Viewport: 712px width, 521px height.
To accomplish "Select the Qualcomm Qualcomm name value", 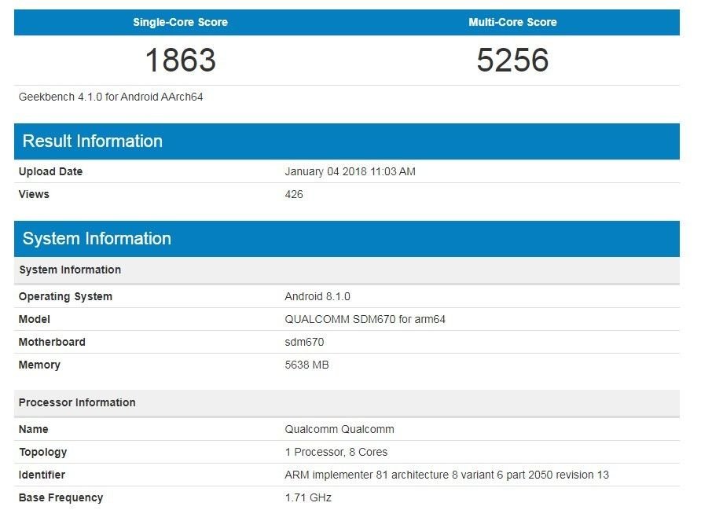I will (339, 429).
